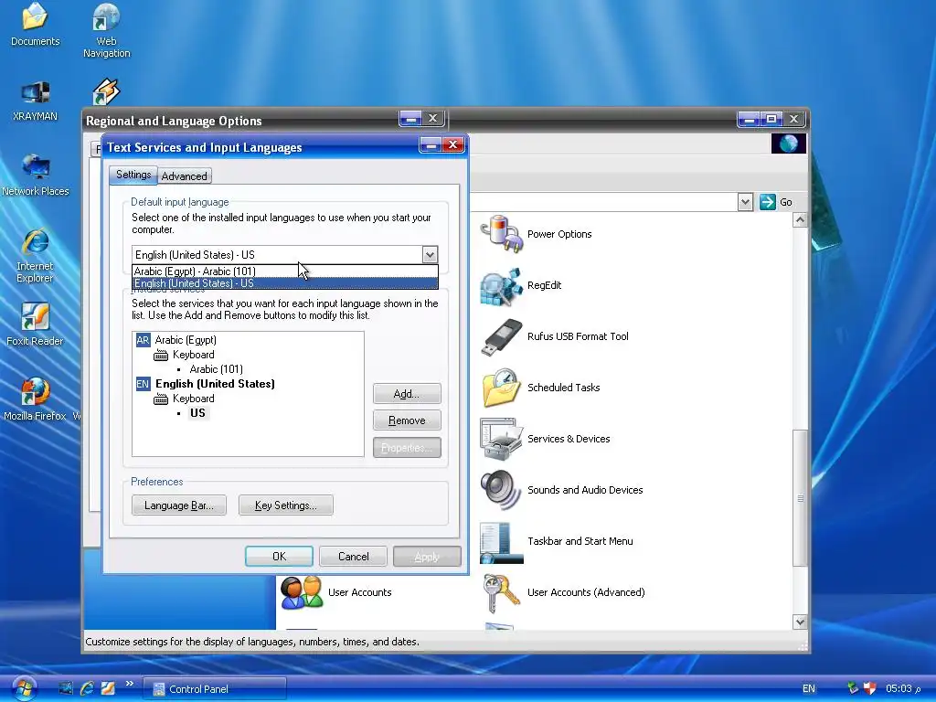This screenshot has height=702, width=936.
Task: Select Keyboard under Arabic (Egypt)
Action: click(194, 355)
